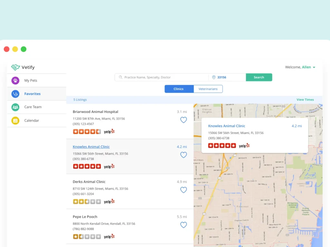330x247 pixels.
Task: Click the location pin icon beside 33156
Action: [213, 78]
